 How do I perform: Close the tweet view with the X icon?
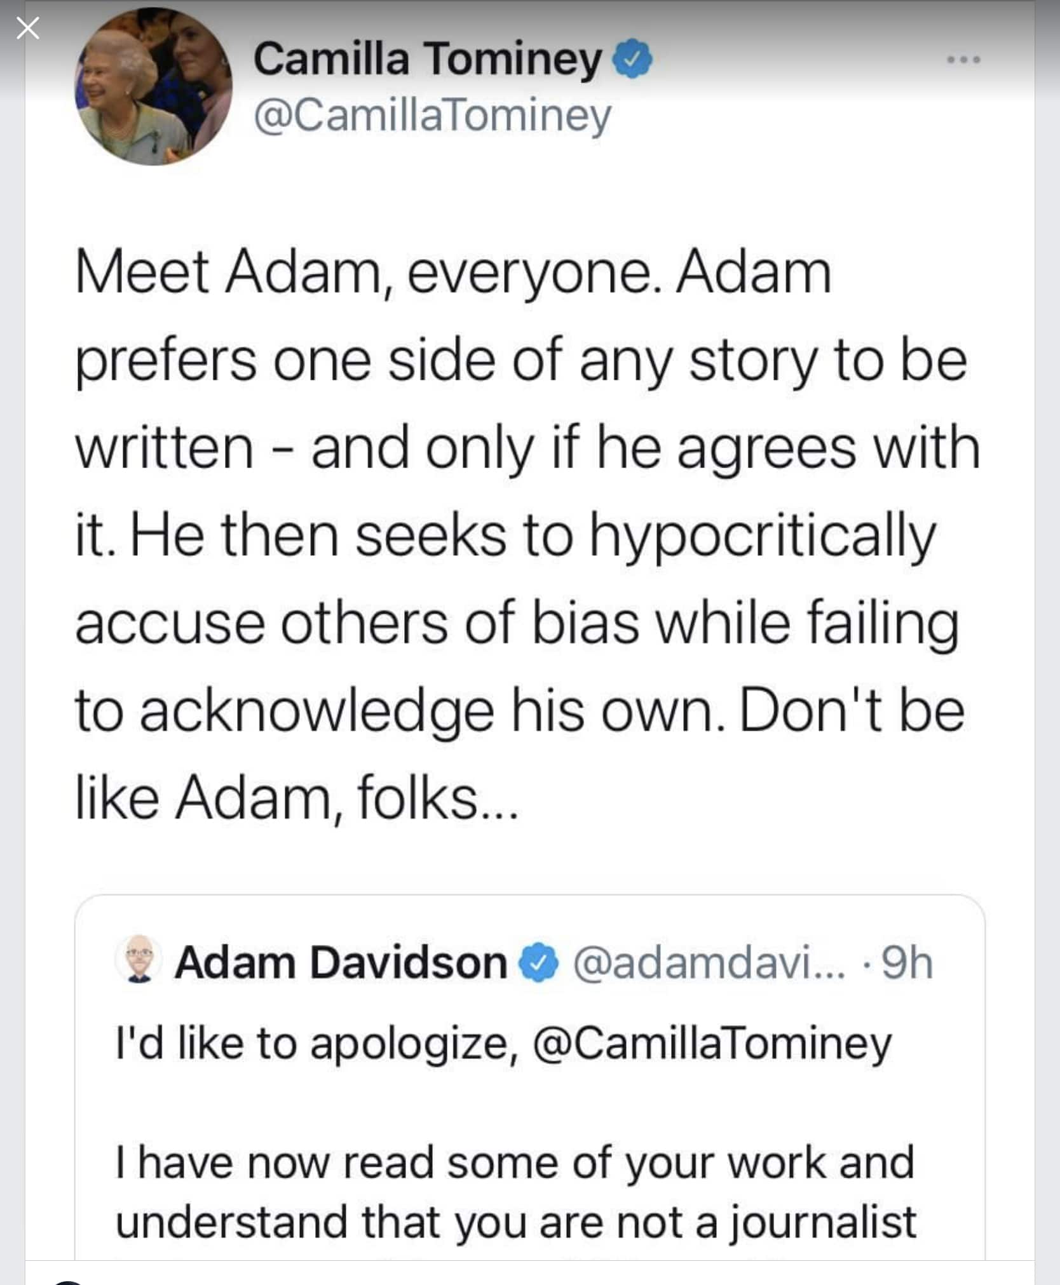click(28, 29)
